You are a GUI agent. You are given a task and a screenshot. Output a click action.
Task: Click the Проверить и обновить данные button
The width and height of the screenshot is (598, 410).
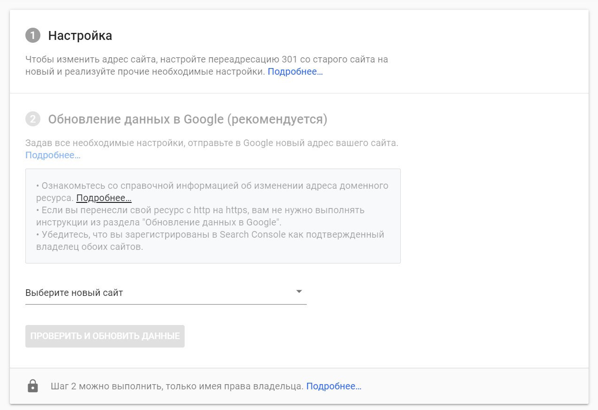[105, 336]
